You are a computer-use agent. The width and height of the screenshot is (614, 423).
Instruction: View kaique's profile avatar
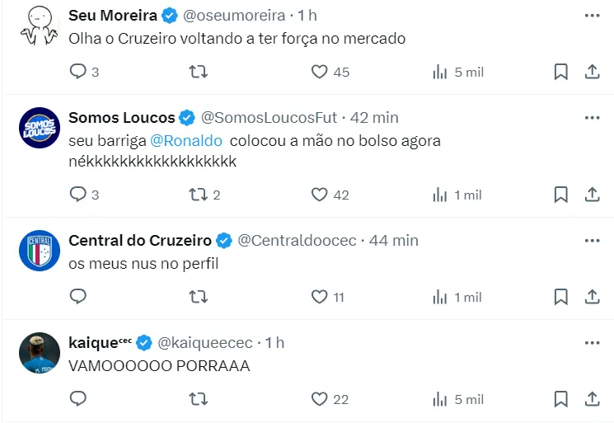[40, 353]
